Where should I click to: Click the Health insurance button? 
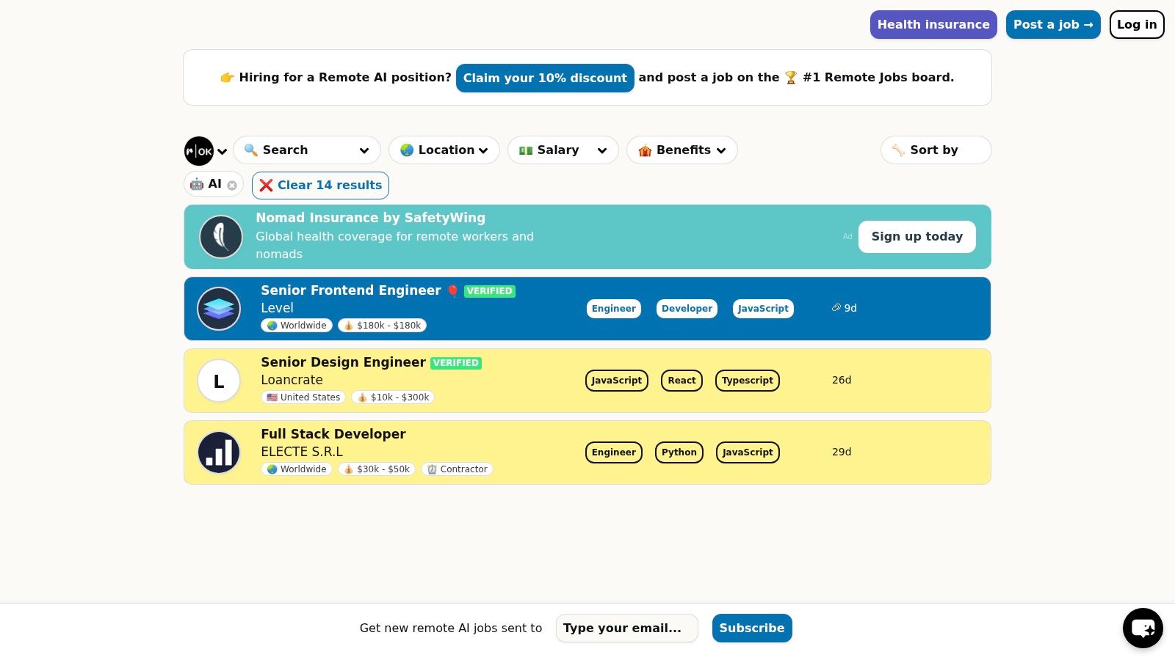pyautogui.click(x=933, y=24)
